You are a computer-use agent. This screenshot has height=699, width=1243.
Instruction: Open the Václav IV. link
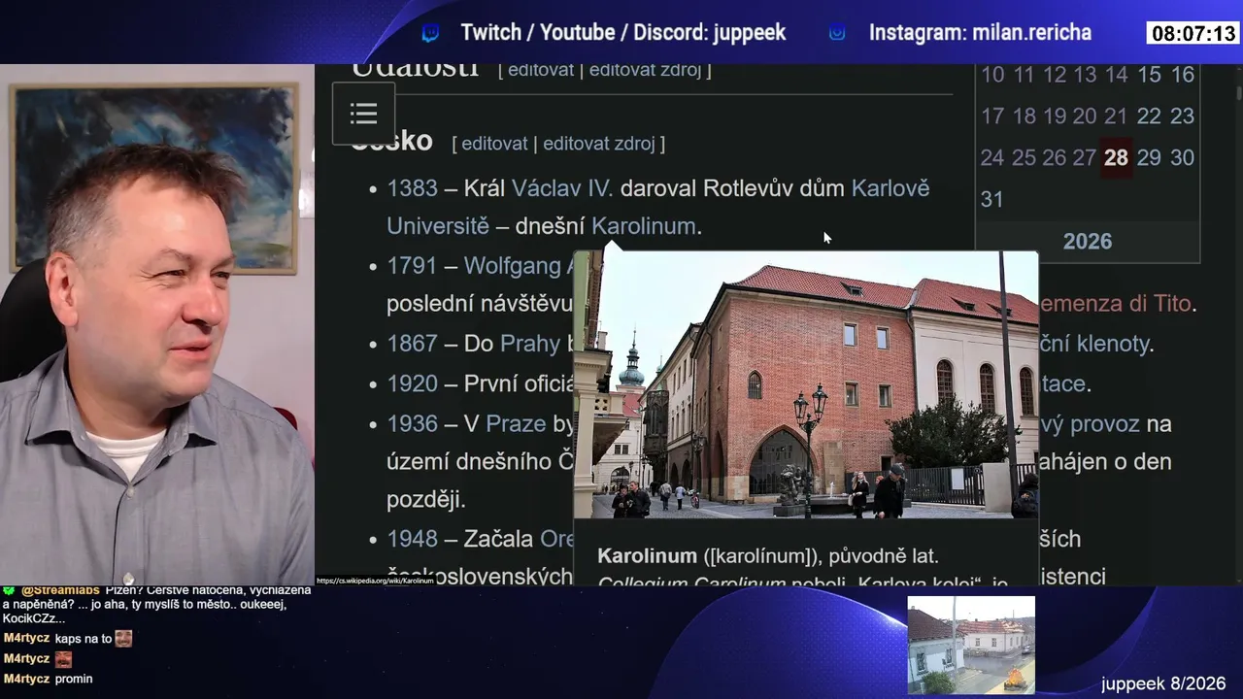562,188
